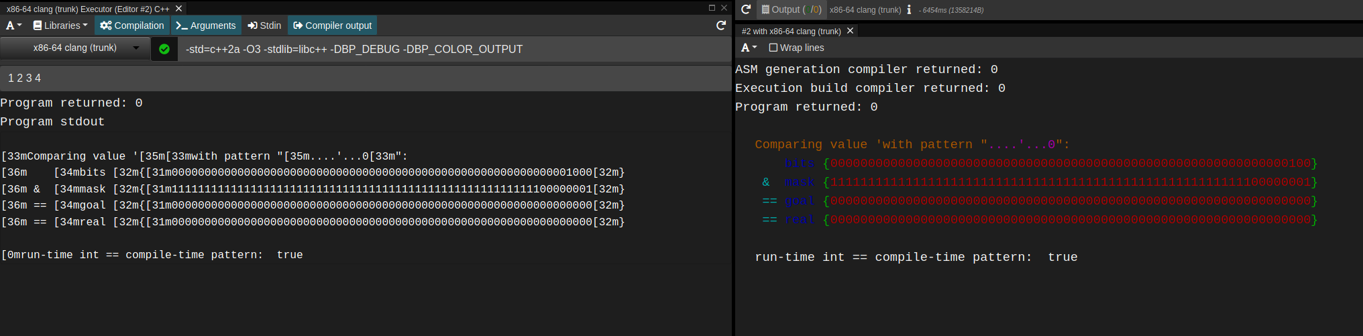Close the #2 with x86-64 clang output tab
This screenshot has width=1363, height=336.
click(850, 31)
